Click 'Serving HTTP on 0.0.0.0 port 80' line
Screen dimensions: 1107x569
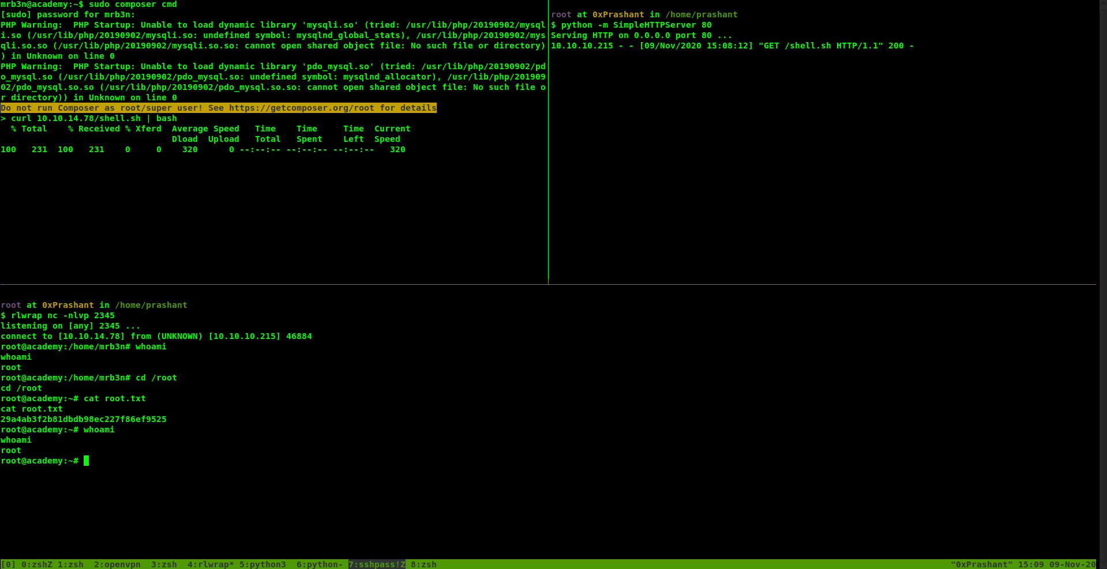point(641,35)
